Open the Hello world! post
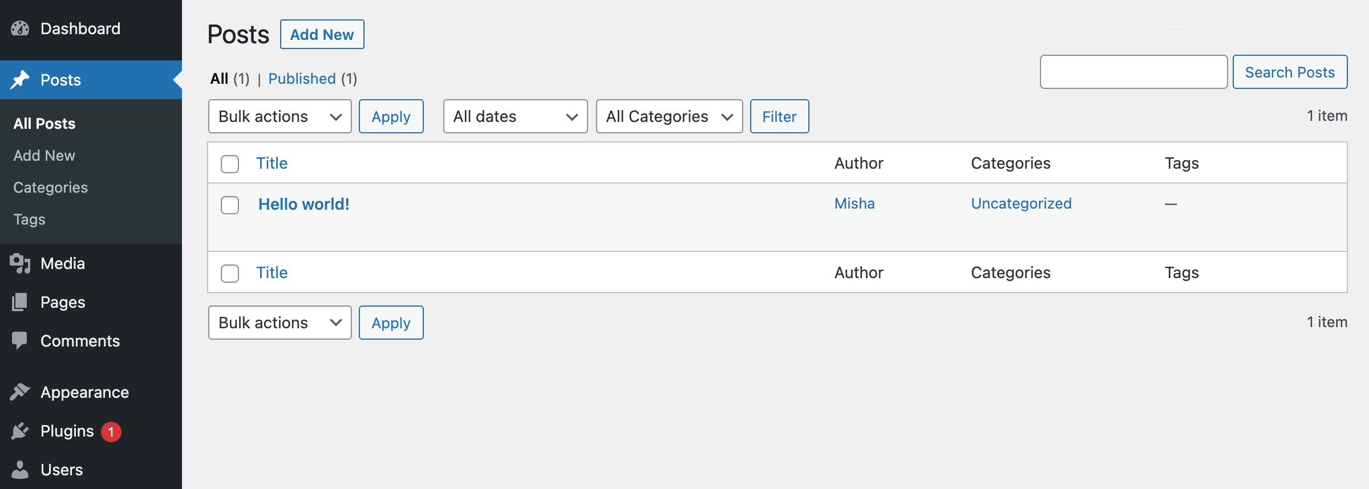The height and width of the screenshot is (489, 1369). [304, 204]
